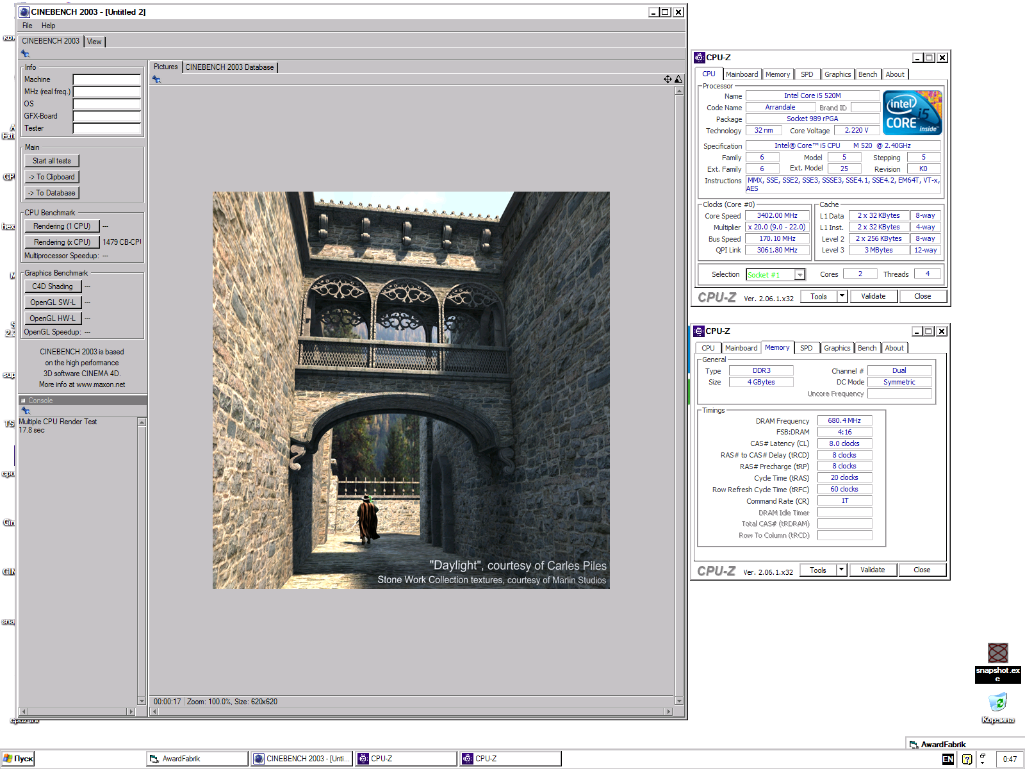The height and width of the screenshot is (769, 1025).
Task: Open the Recycle Bin desktop icon
Action: coord(997,708)
